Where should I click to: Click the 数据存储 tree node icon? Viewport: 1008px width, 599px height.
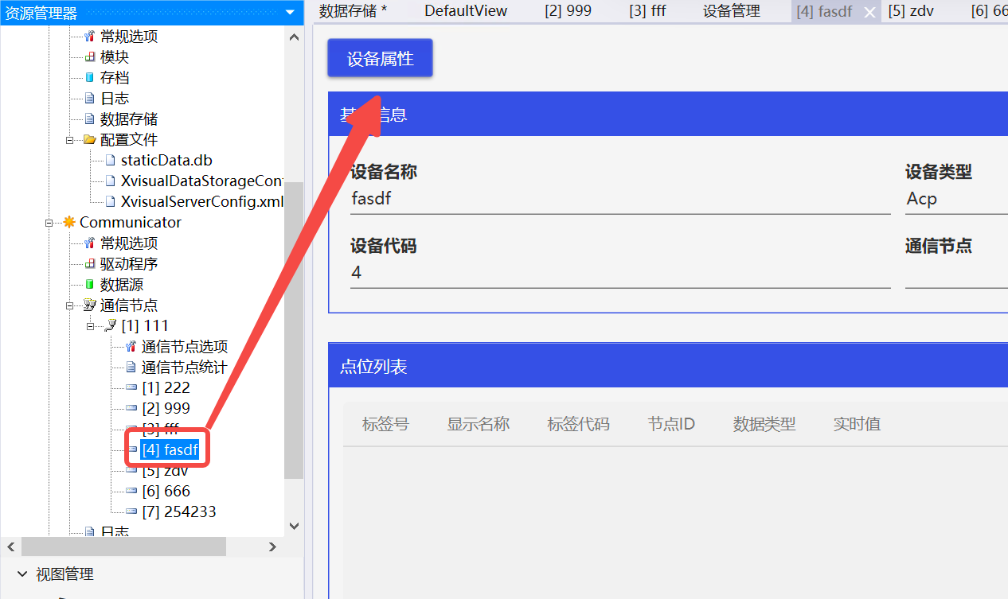89,119
